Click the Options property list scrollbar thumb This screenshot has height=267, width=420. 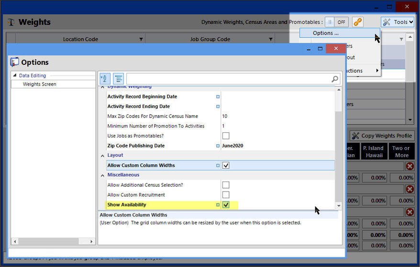coord(339,156)
